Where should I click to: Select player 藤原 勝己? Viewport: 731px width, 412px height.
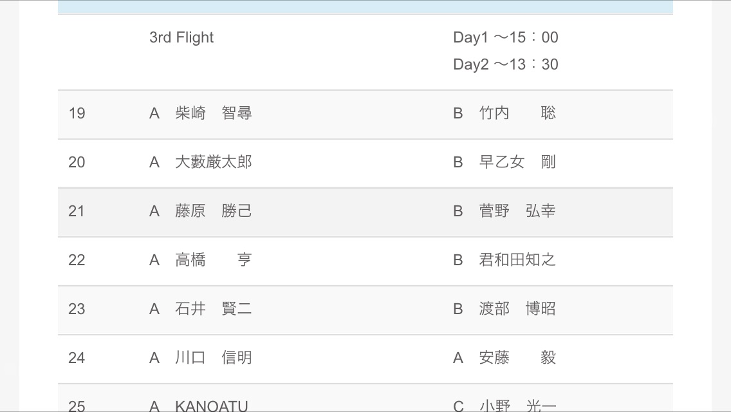[x=213, y=211]
